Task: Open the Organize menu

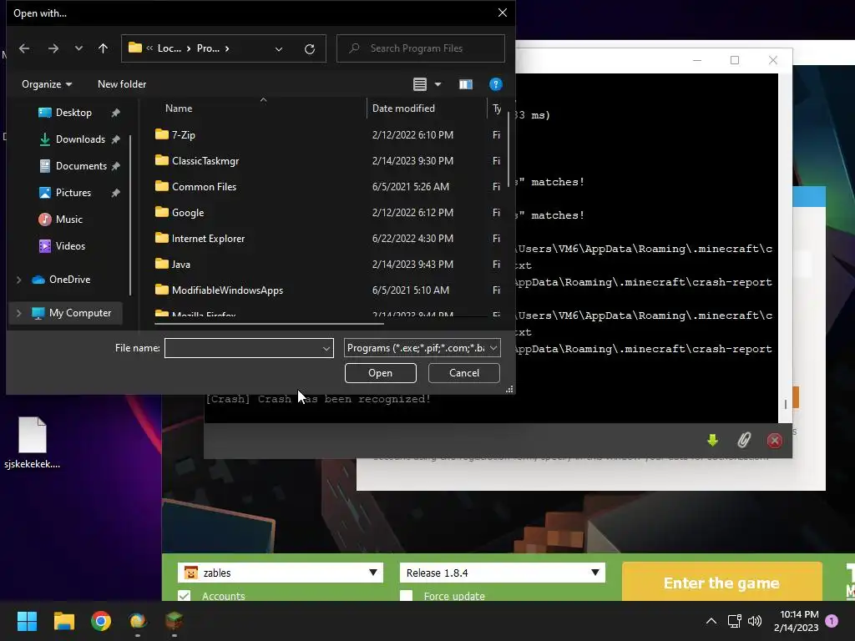Action: [x=47, y=84]
